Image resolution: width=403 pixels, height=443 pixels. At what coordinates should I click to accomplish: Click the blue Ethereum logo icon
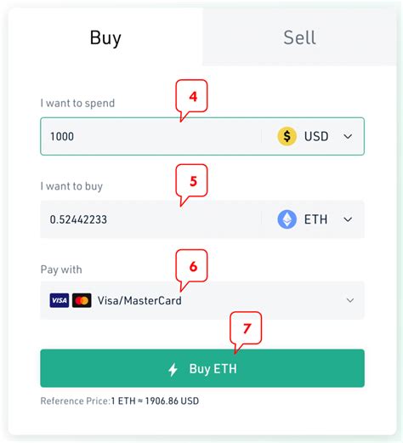(x=287, y=219)
